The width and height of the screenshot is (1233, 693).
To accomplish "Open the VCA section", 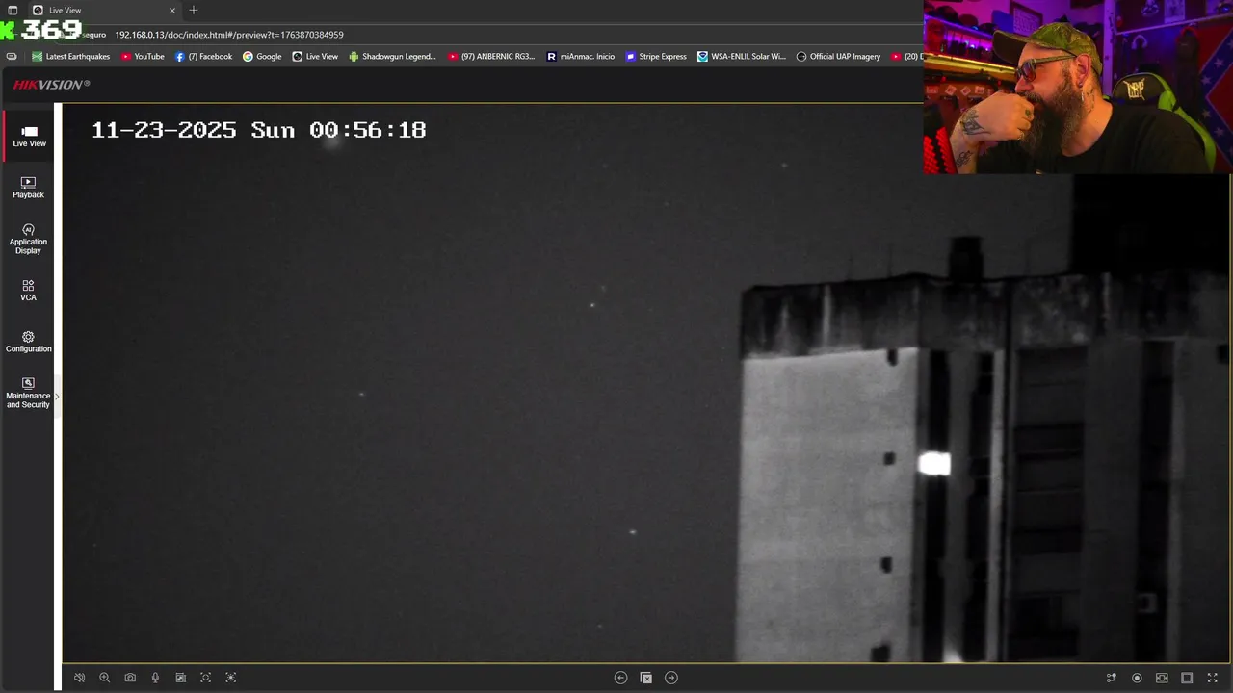I will coord(28,291).
